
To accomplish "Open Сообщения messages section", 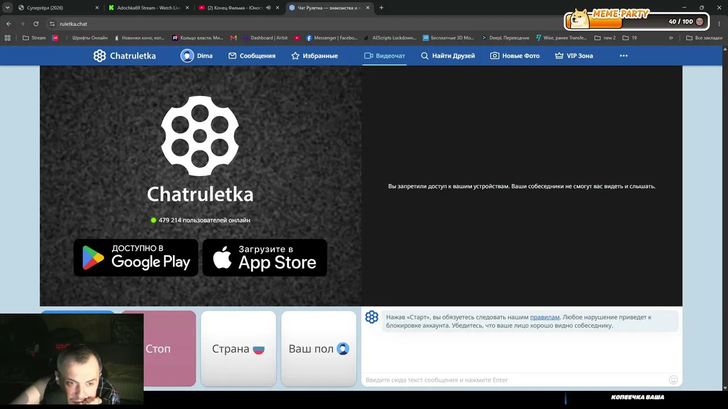I will 252,56.
